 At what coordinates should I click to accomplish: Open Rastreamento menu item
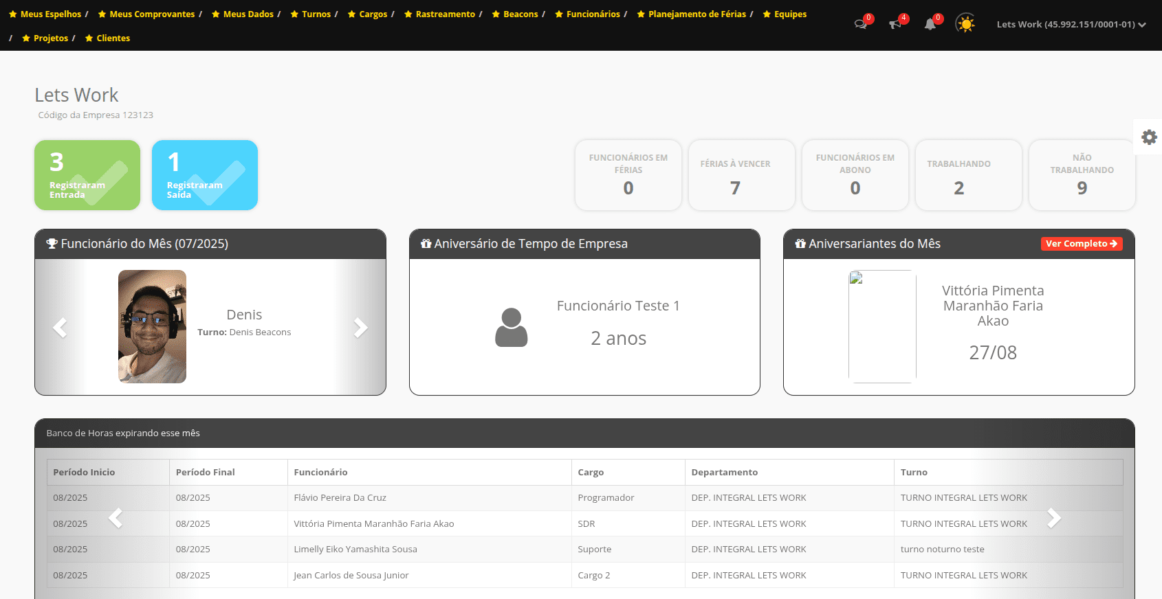click(x=440, y=14)
